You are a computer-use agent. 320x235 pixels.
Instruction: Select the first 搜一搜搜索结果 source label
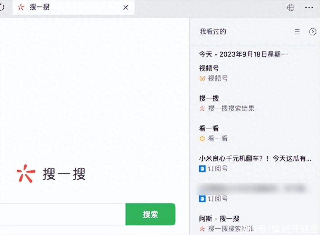tap(231, 108)
